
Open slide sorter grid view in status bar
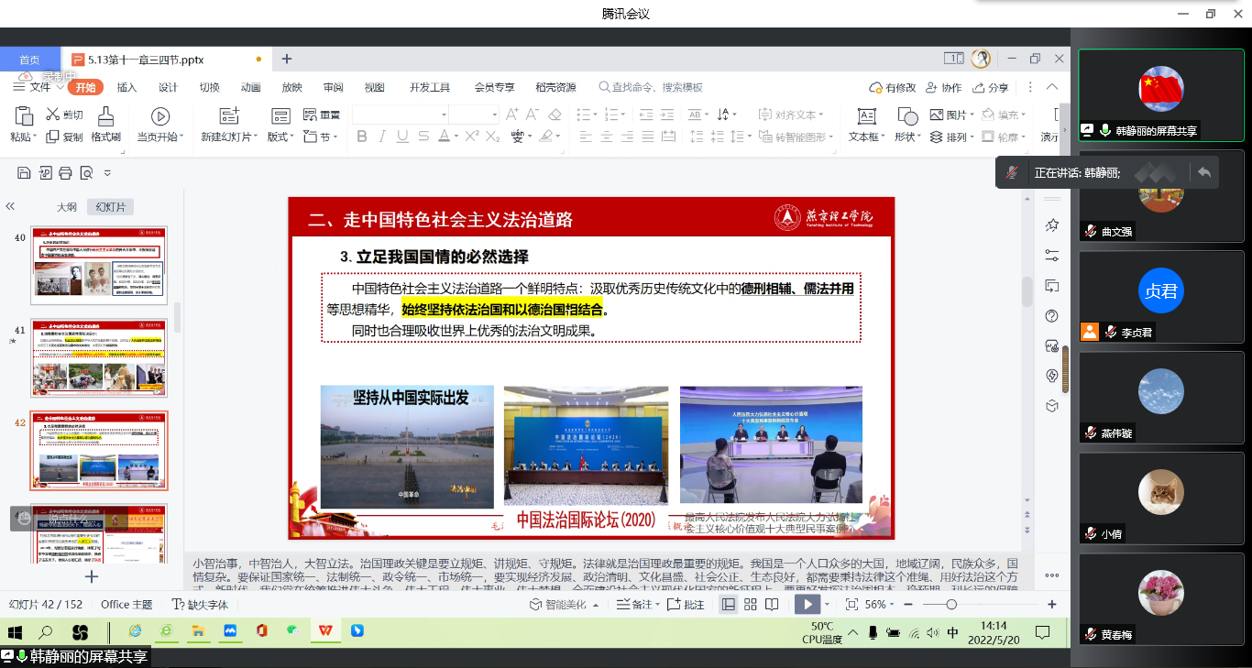750,605
